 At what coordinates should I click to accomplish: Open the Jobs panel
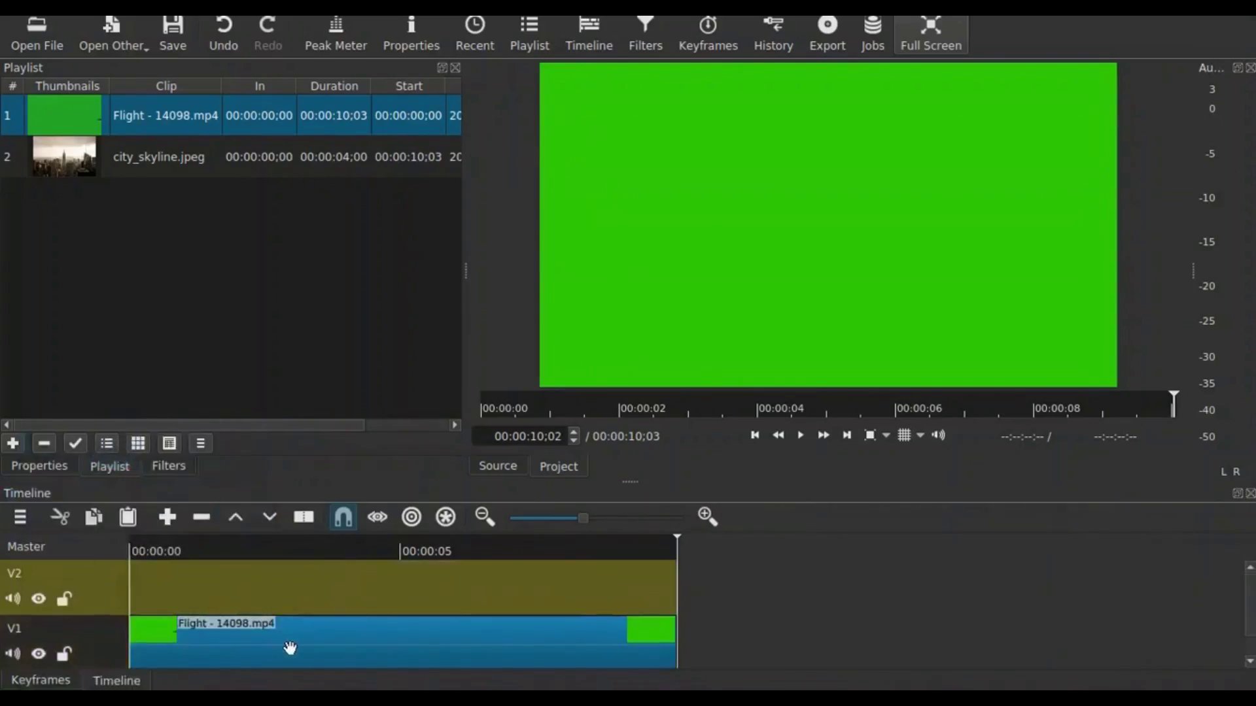click(873, 33)
